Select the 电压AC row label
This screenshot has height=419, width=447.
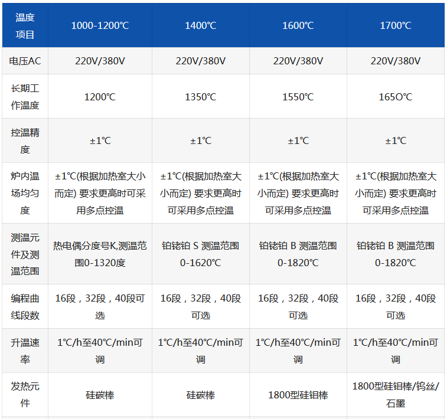(25, 61)
